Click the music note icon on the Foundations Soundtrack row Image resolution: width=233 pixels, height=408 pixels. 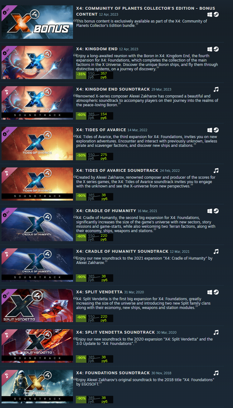[216, 373]
